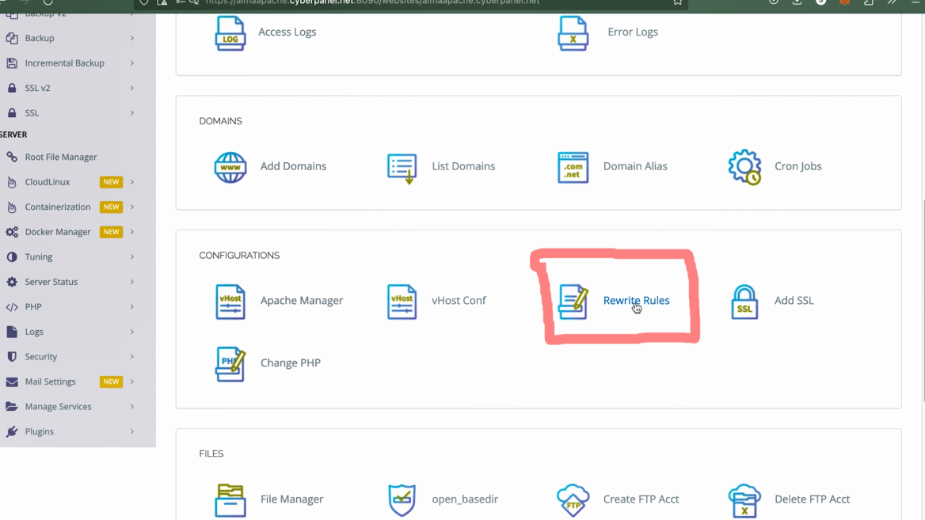Open Cron Jobs via the gear icon

pos(744,168)
